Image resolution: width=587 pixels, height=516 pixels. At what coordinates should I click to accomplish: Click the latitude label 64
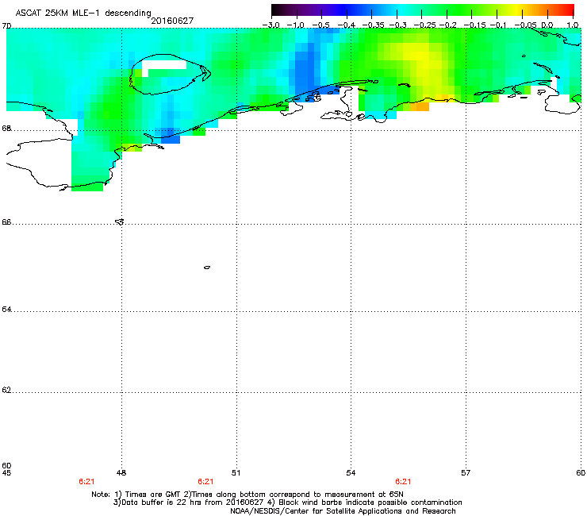pyautogui.click(x=6, y=309)
